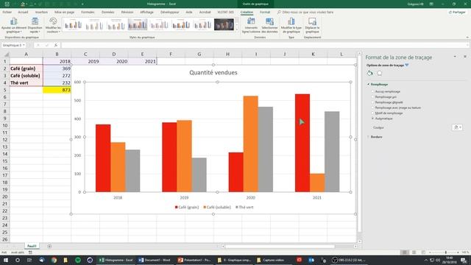Open Google Chrome from the taskbar
This screenshot has width=471, height=265.
tap(54, 260)
